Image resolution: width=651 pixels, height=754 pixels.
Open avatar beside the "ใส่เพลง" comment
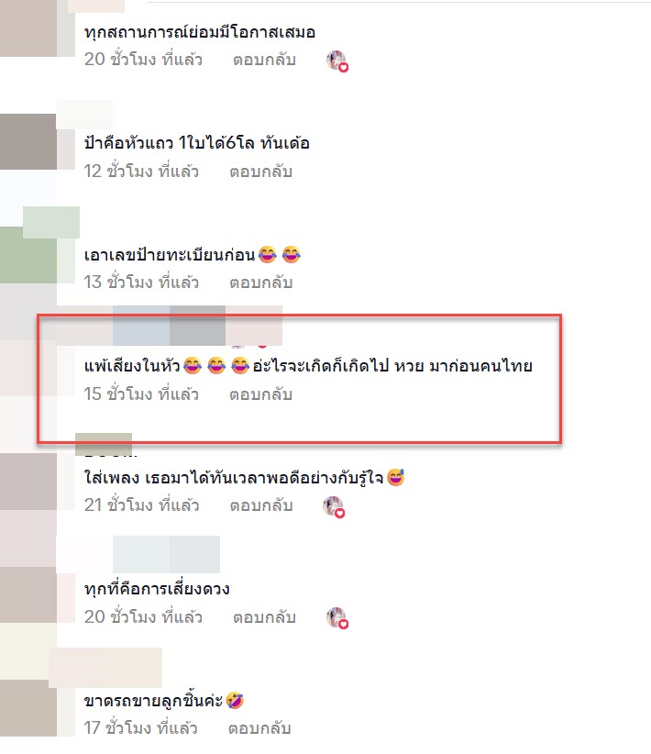click(x=28, y=482)
